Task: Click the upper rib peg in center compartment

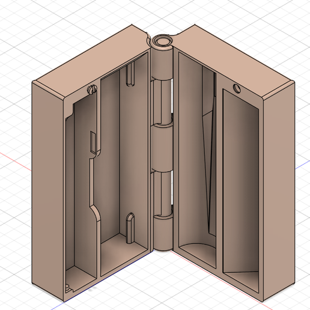Action: [130, 74]
